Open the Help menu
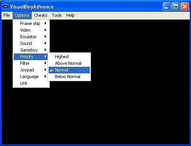Viewport: 191px width, 146px height. tap(71, 15)
